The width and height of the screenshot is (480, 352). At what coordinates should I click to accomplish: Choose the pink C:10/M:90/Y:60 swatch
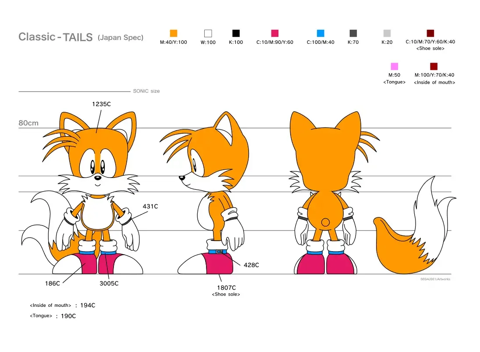point(275,33)
